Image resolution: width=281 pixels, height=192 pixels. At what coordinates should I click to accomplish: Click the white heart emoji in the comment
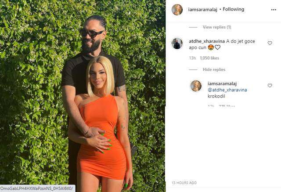pyautogui.click(x=217, y=47)
